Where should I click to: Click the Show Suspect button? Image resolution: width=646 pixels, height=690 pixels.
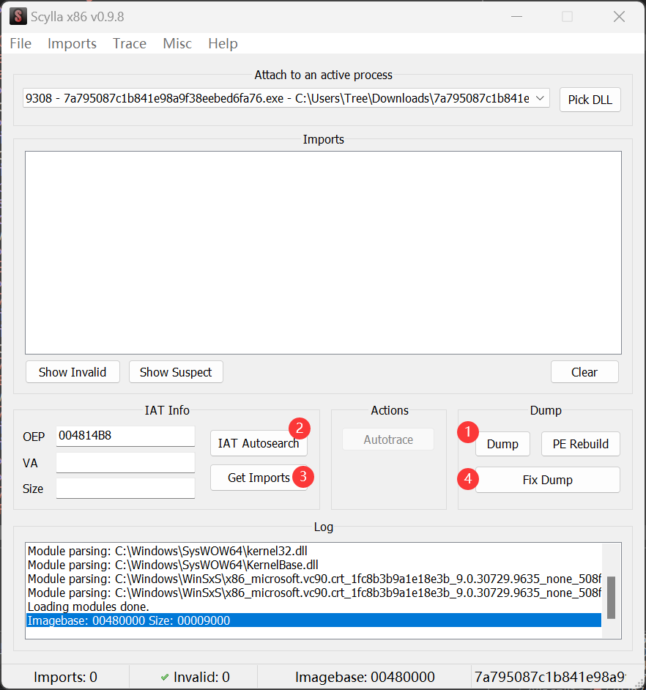point(176,372)
